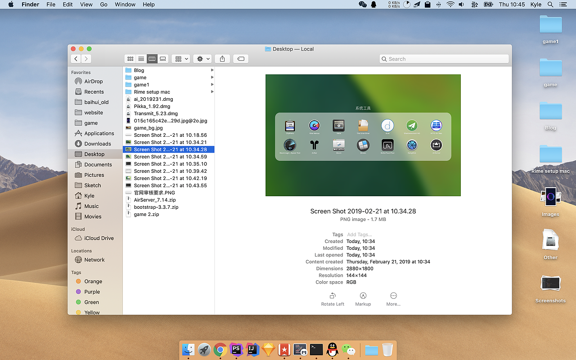Image resolution: width=576 pixels, height=360 pixels.
Task: Click More actions in preview pane
Action: [x=393, y=299]
